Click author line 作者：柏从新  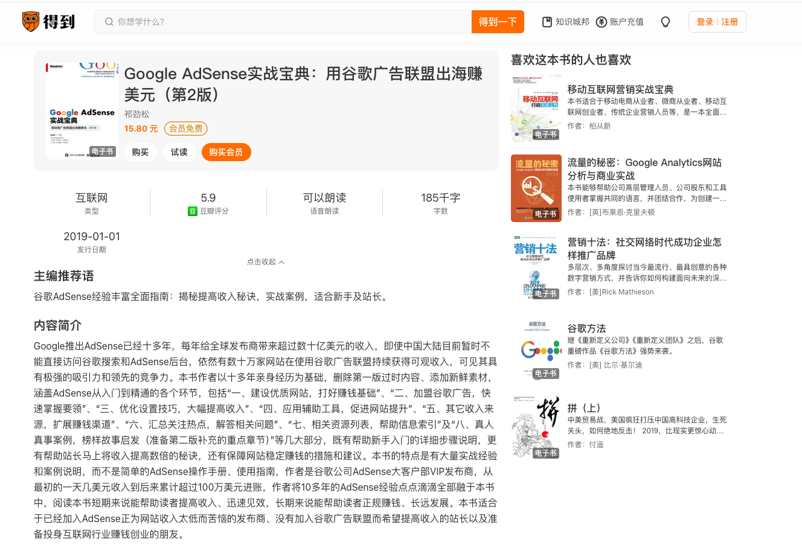[589, 126]
